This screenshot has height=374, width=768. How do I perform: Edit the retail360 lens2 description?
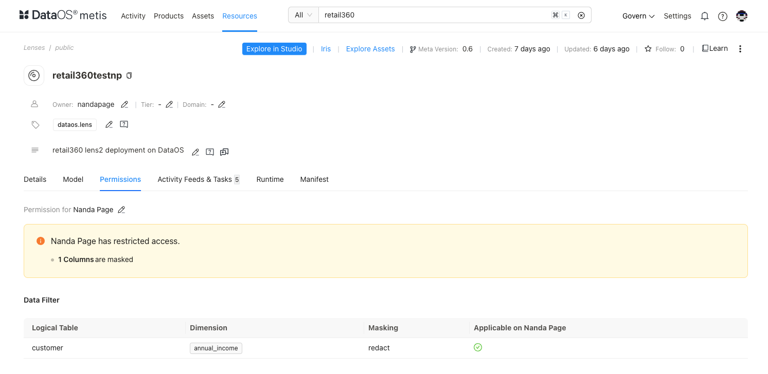195,152
